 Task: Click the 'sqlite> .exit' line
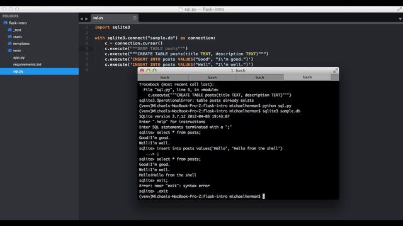154,191
